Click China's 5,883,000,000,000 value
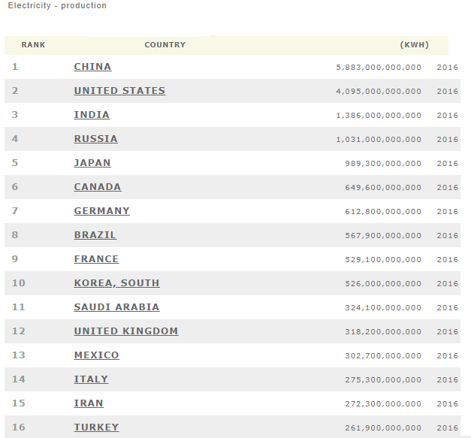This screenshot has width=471, height=438. tap(379, 68)
